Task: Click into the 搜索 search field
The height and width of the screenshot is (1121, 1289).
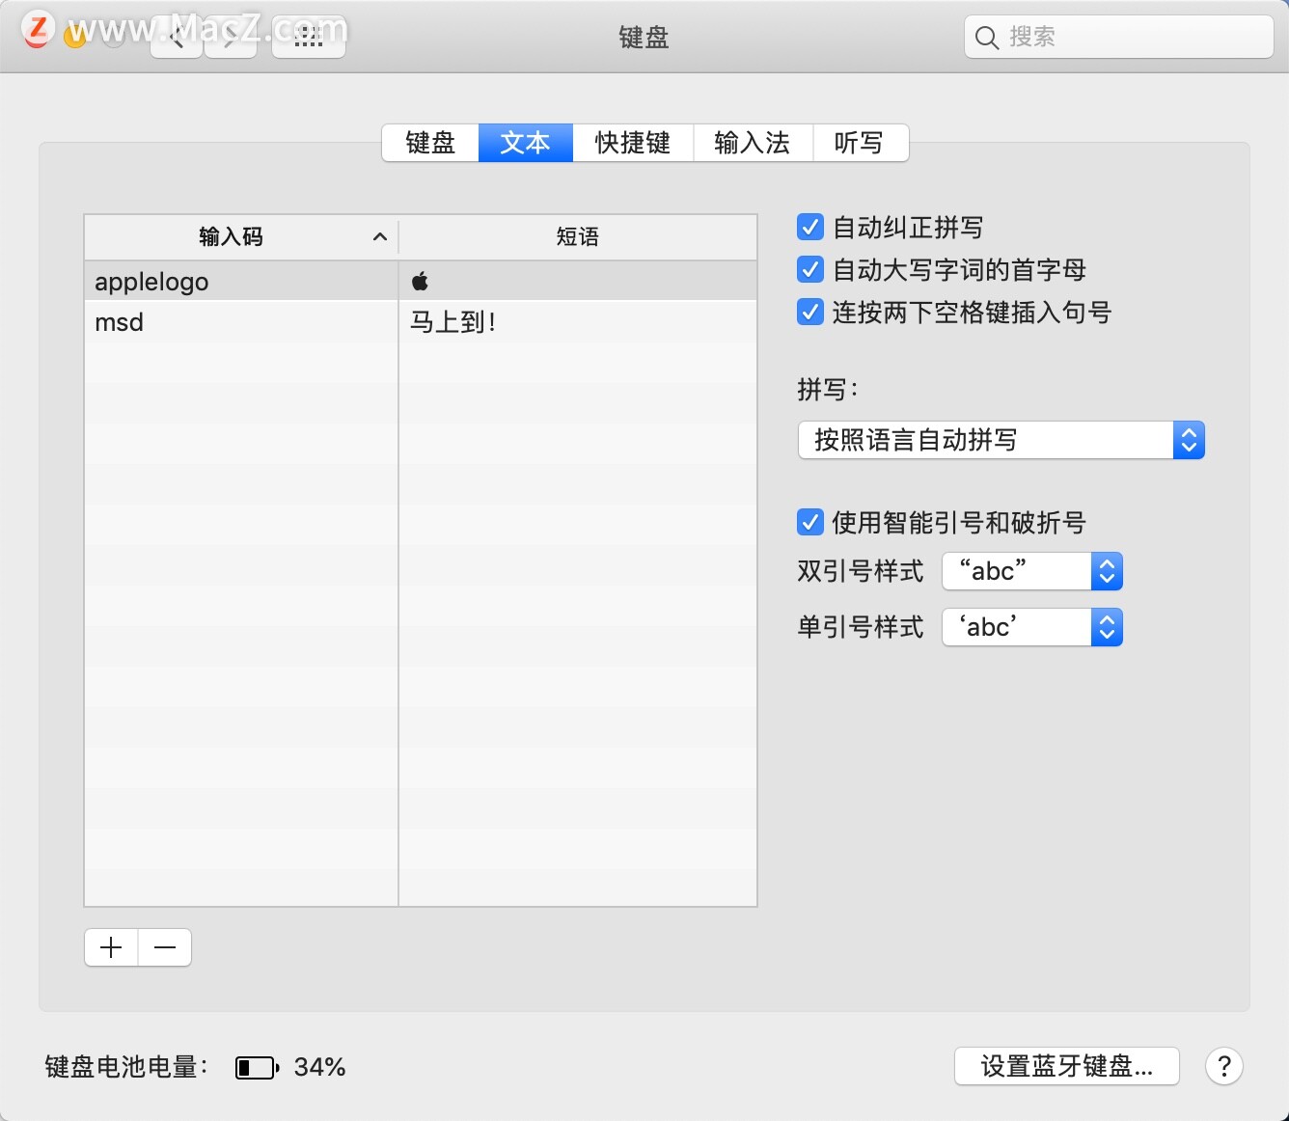Action: (1119, 38)
